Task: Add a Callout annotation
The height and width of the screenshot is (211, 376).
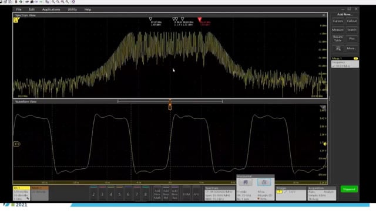Action: coord(351,21)
